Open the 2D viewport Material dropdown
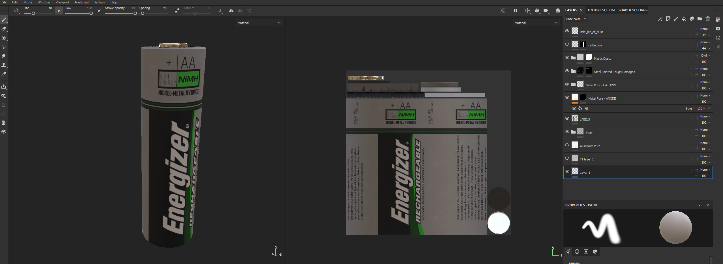723x264 pixels. point(536,23)
